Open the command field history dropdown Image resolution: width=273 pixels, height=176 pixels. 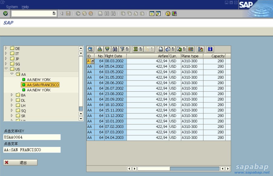tap(54, 13)
